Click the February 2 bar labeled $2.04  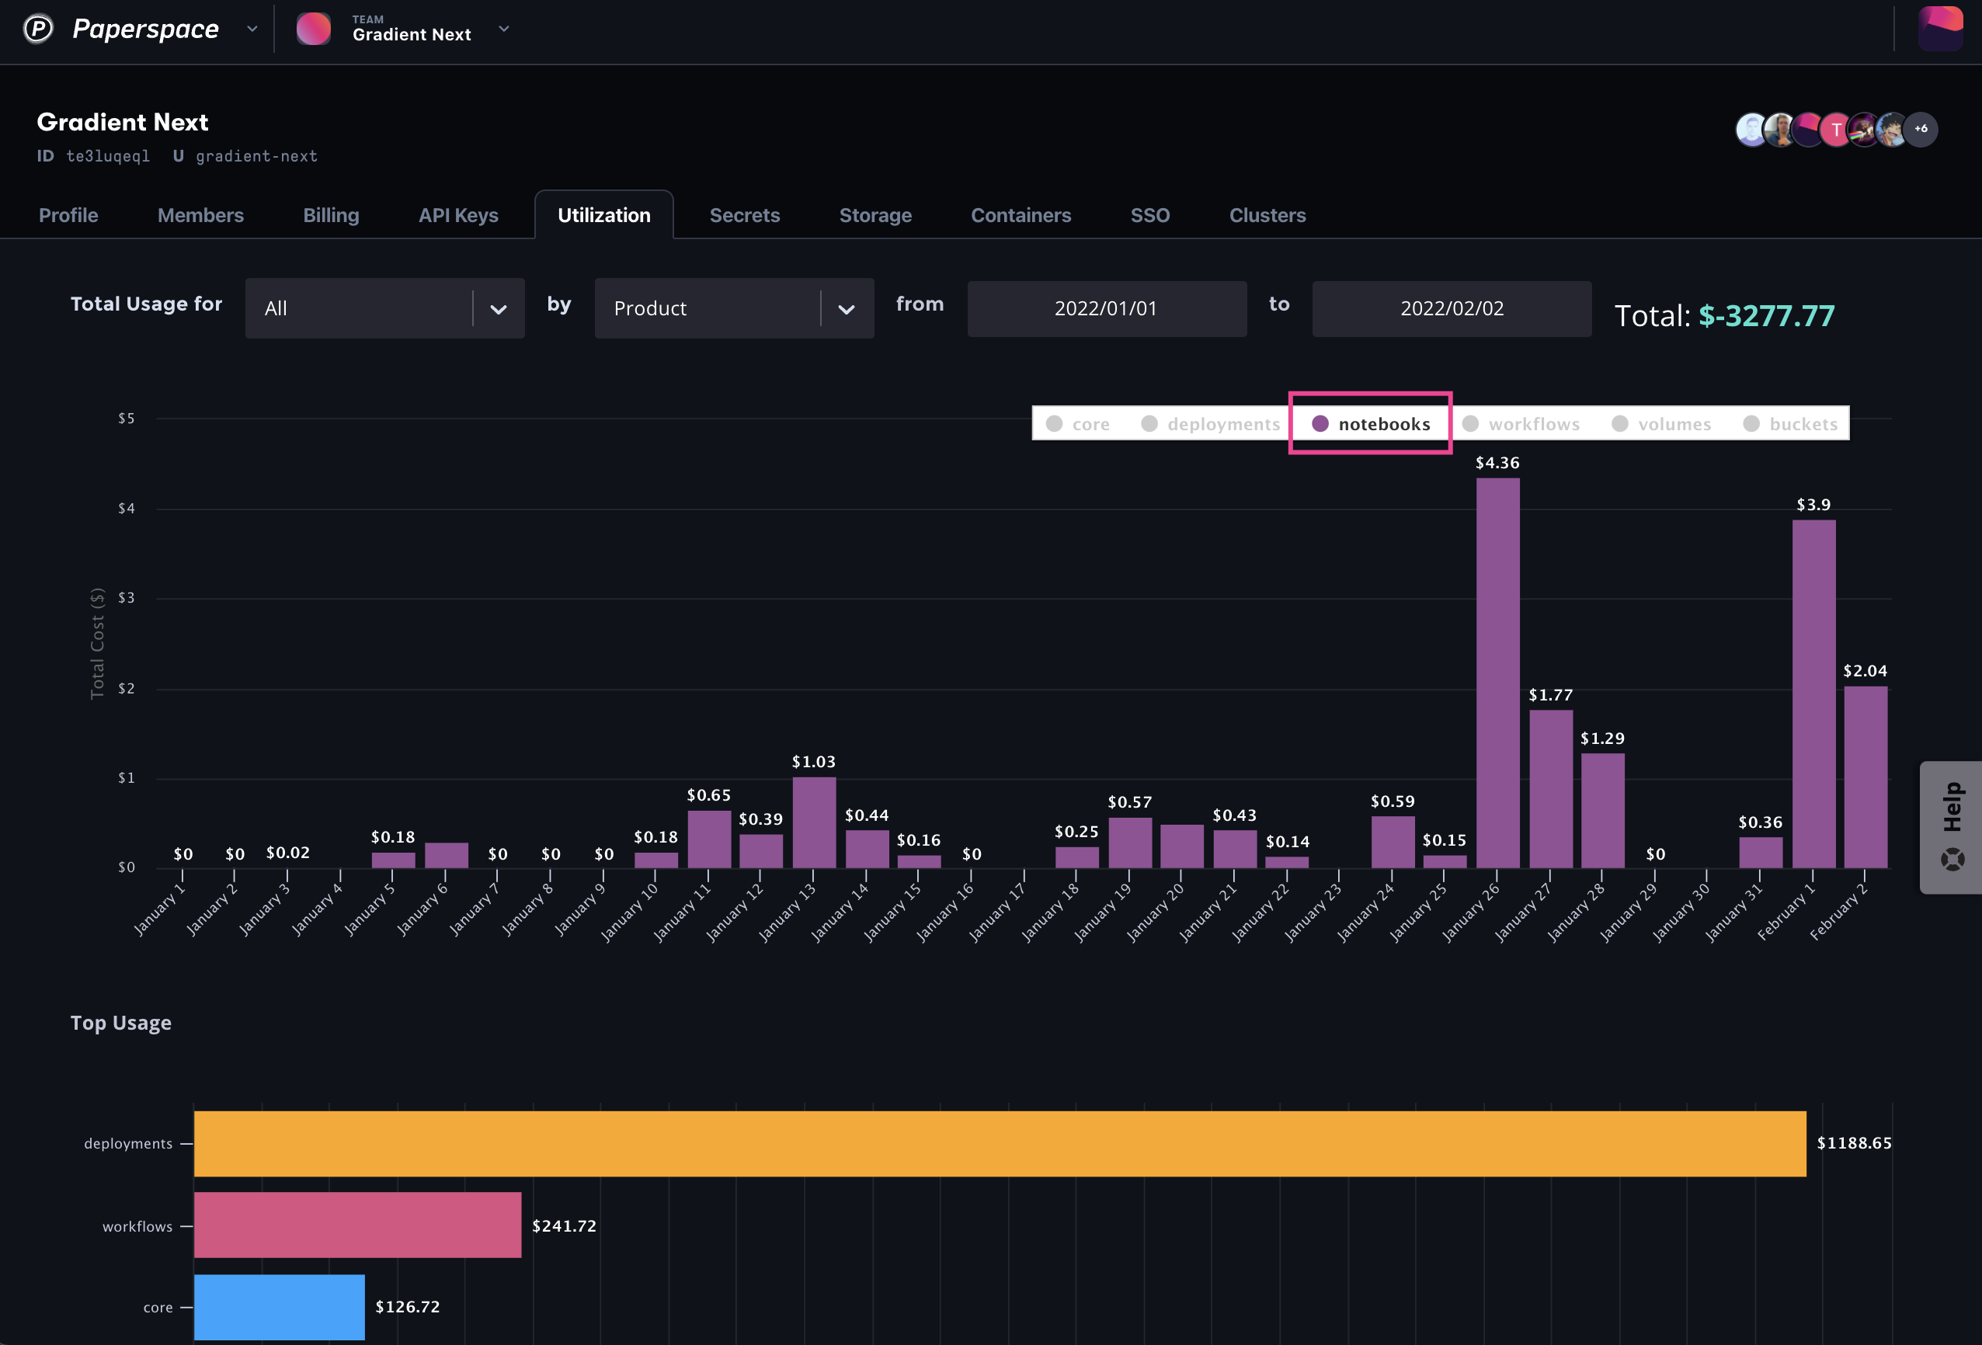tap(1866, 777)
